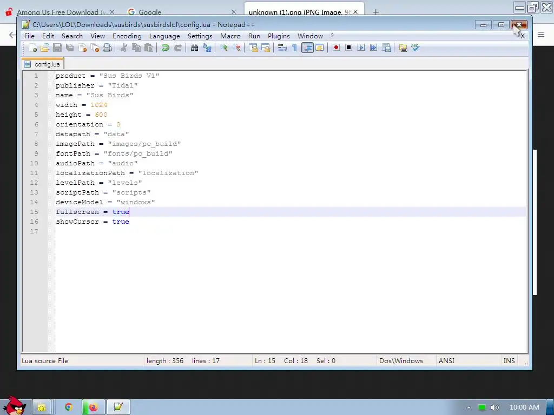The height and width of the screenshot is (415, 554).
Task: Click Save Current Recorded Macro icon
Action: pyautogui.click(x=386, y=48)
